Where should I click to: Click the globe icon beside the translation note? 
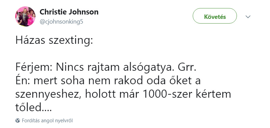[18, 121]
